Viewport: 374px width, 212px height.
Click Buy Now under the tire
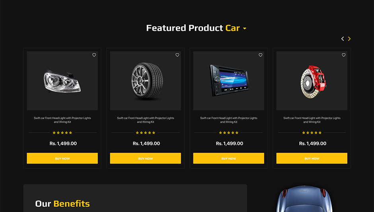click(146, 158)
